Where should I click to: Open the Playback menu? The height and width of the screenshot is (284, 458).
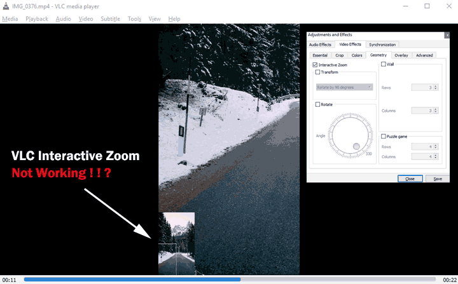[37, 19]
